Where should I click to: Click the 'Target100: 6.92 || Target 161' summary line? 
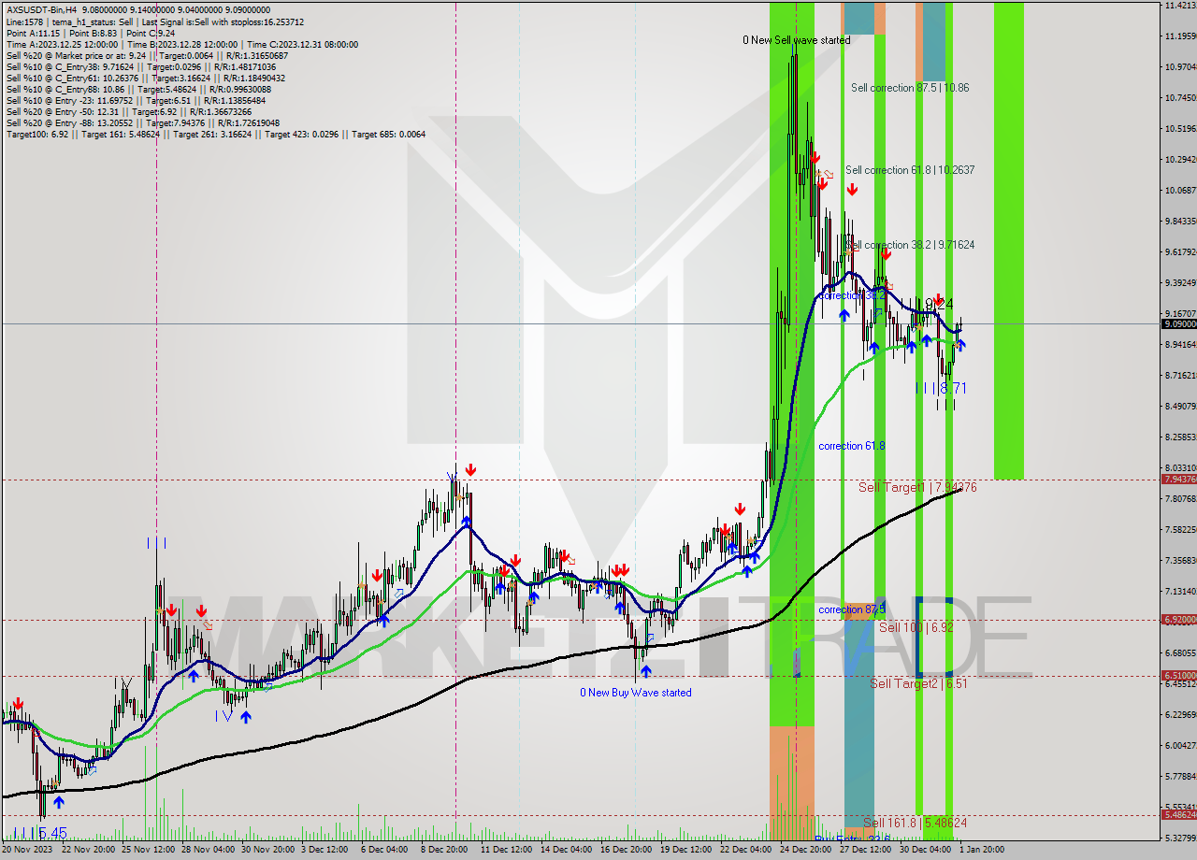pos(215,134)
